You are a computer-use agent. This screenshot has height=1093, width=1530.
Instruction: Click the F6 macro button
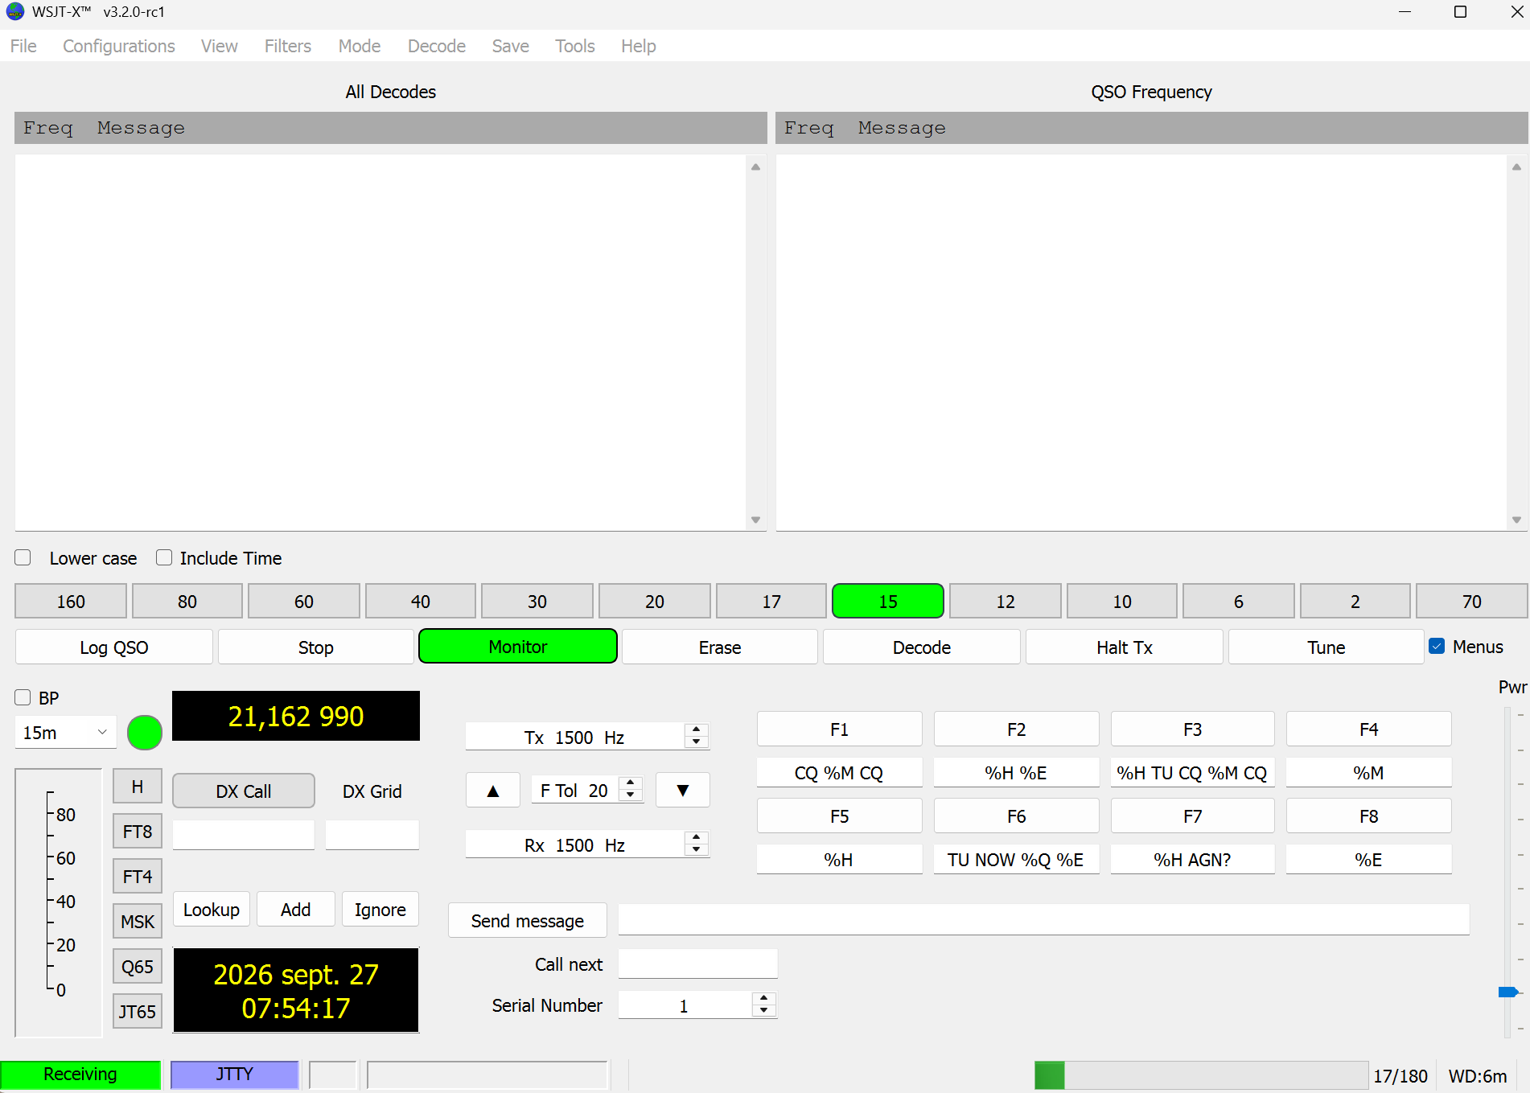point(1017,816)
